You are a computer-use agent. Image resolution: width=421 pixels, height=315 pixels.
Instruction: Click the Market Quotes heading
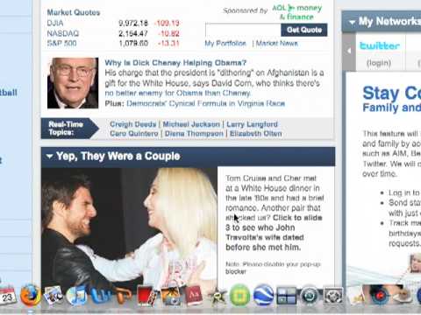point(74,12)
